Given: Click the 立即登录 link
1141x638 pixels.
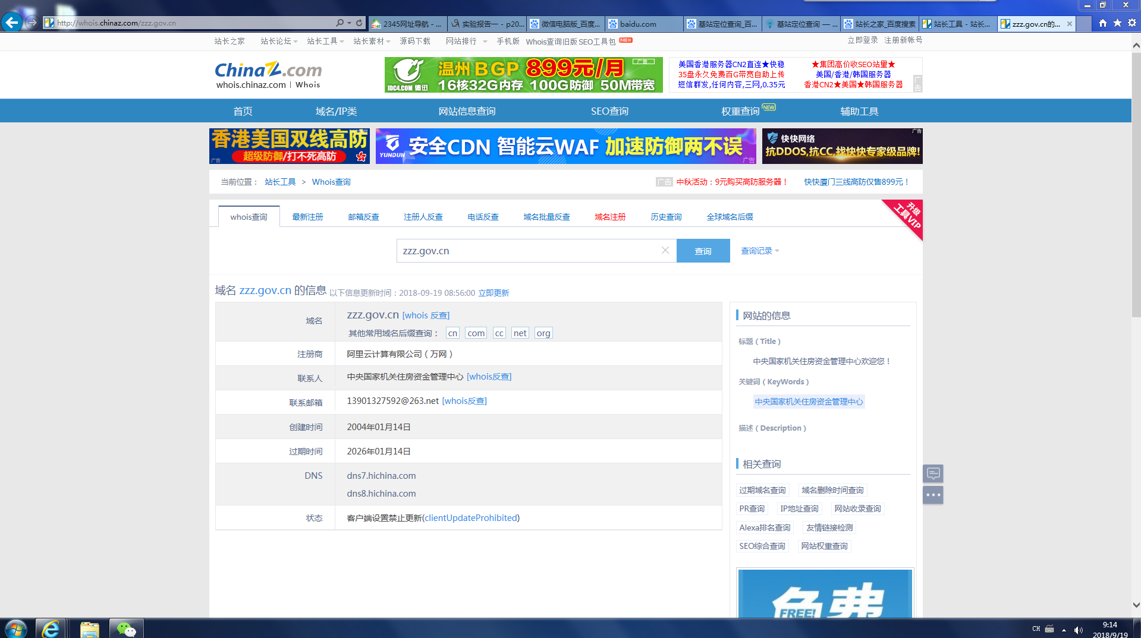Looking at the screenshot, I should 862,40.
